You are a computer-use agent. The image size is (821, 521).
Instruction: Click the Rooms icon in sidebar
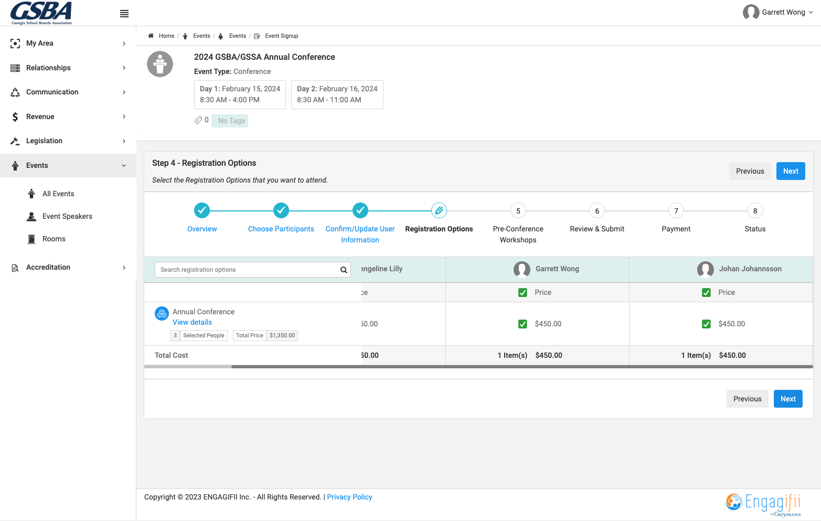pos(31,239)
